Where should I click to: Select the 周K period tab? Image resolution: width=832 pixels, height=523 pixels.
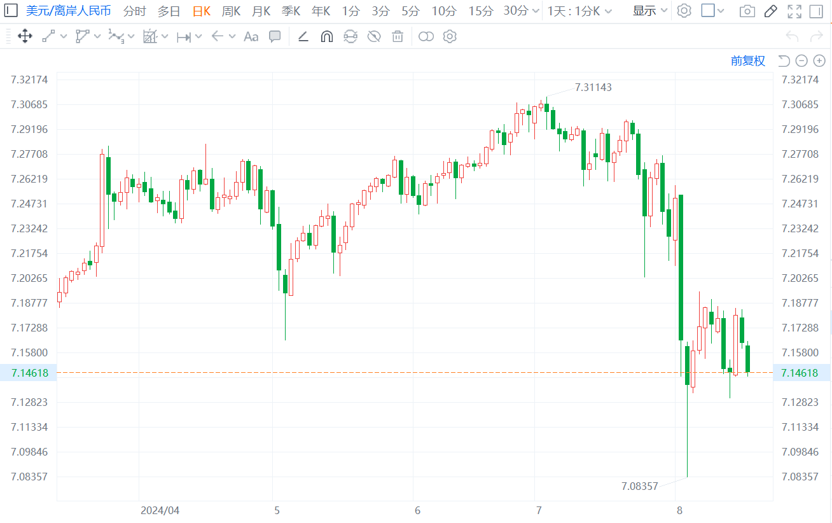232,11
